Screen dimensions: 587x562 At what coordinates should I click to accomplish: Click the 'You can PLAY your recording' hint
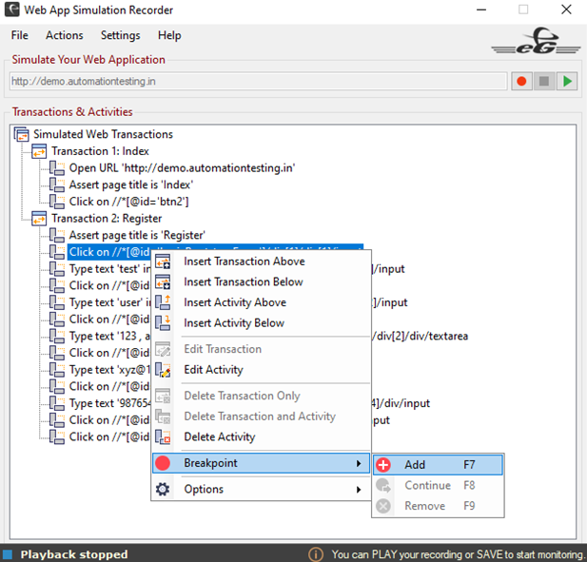[x=457, y=554]
